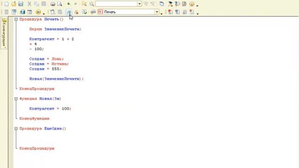Open the Syntax Helper icon
The height and width of the screenshot is (168, 299).
pyautogui.click(x=170, y=4)
